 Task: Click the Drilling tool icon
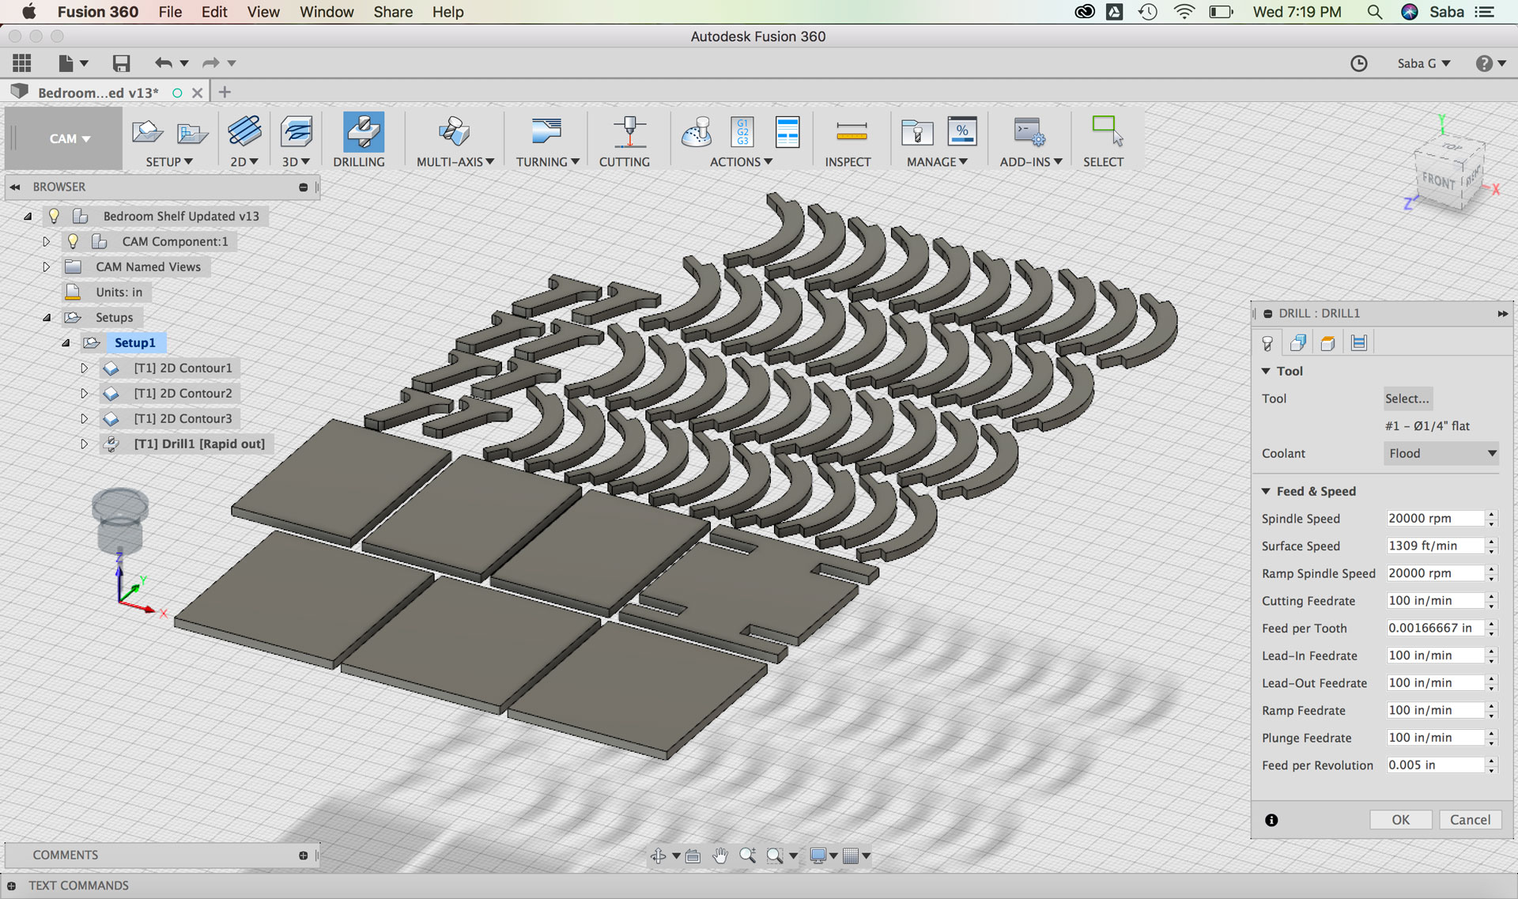pos(363,132)
